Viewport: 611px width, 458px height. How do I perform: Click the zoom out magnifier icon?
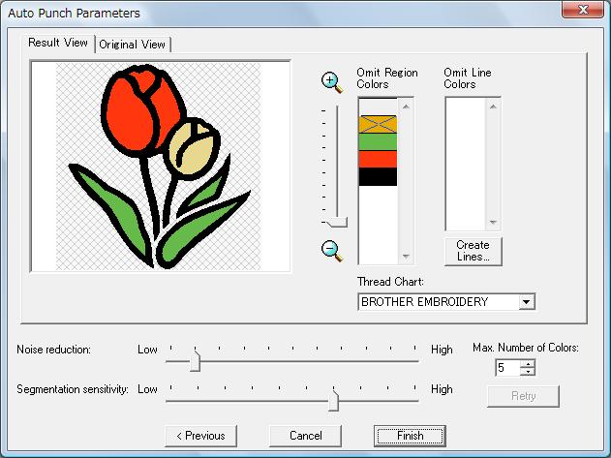pyautogui.click(x=331, y=251)
